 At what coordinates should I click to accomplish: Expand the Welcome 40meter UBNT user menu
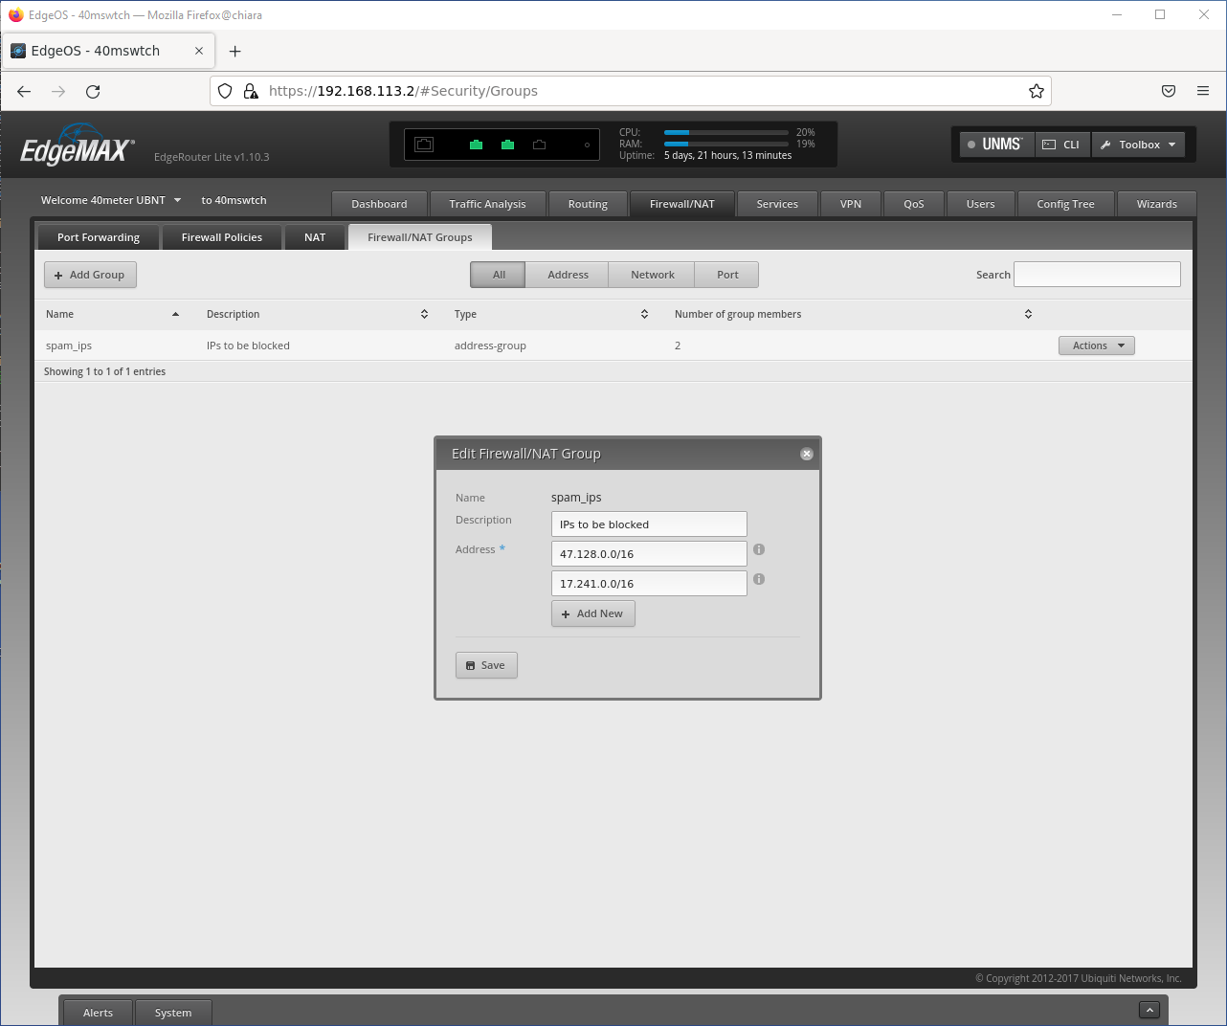110,200
